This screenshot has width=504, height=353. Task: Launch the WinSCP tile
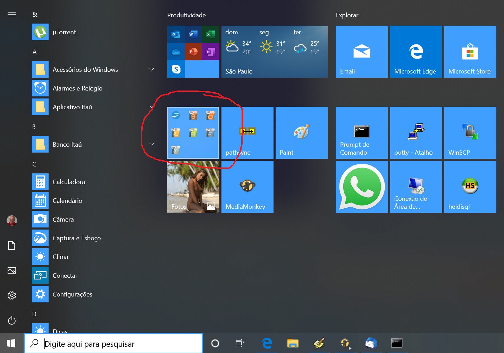pos(470,133)
